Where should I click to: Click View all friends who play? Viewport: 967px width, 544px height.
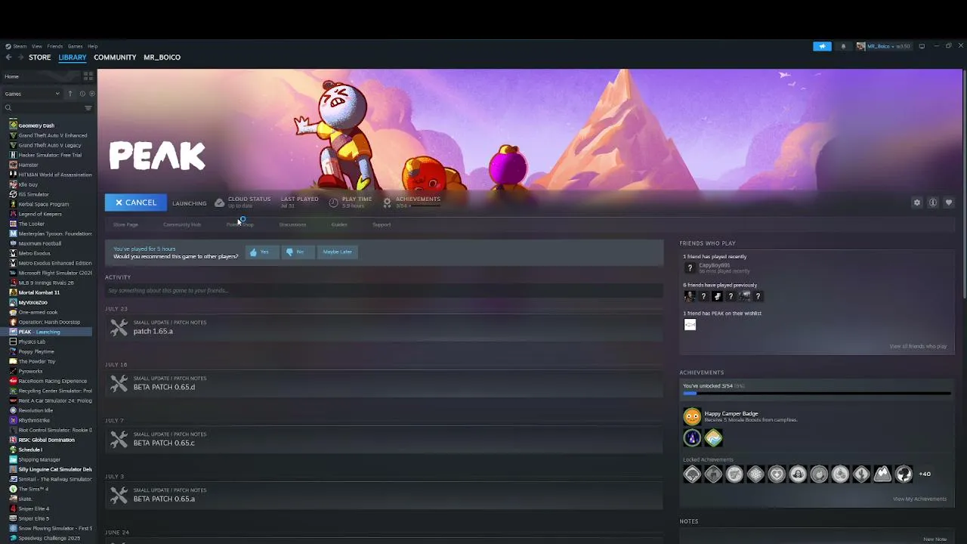click(918, 346)
